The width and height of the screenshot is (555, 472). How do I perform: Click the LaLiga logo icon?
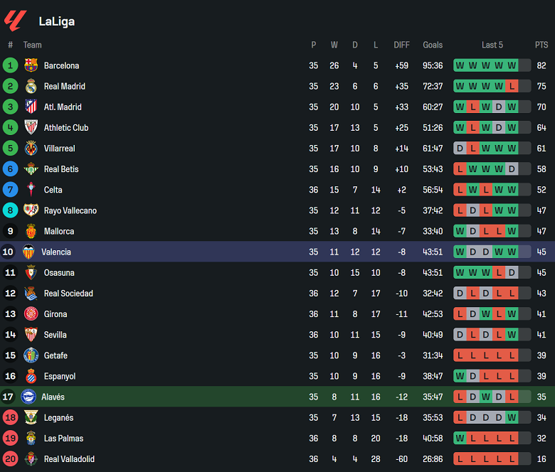coord(15,21)
